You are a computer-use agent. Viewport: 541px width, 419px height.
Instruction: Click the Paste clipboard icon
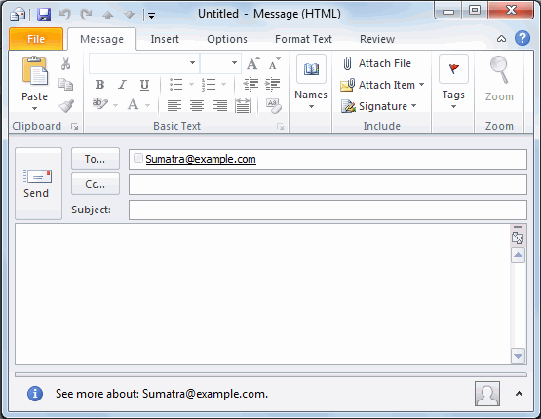point(34,71)
